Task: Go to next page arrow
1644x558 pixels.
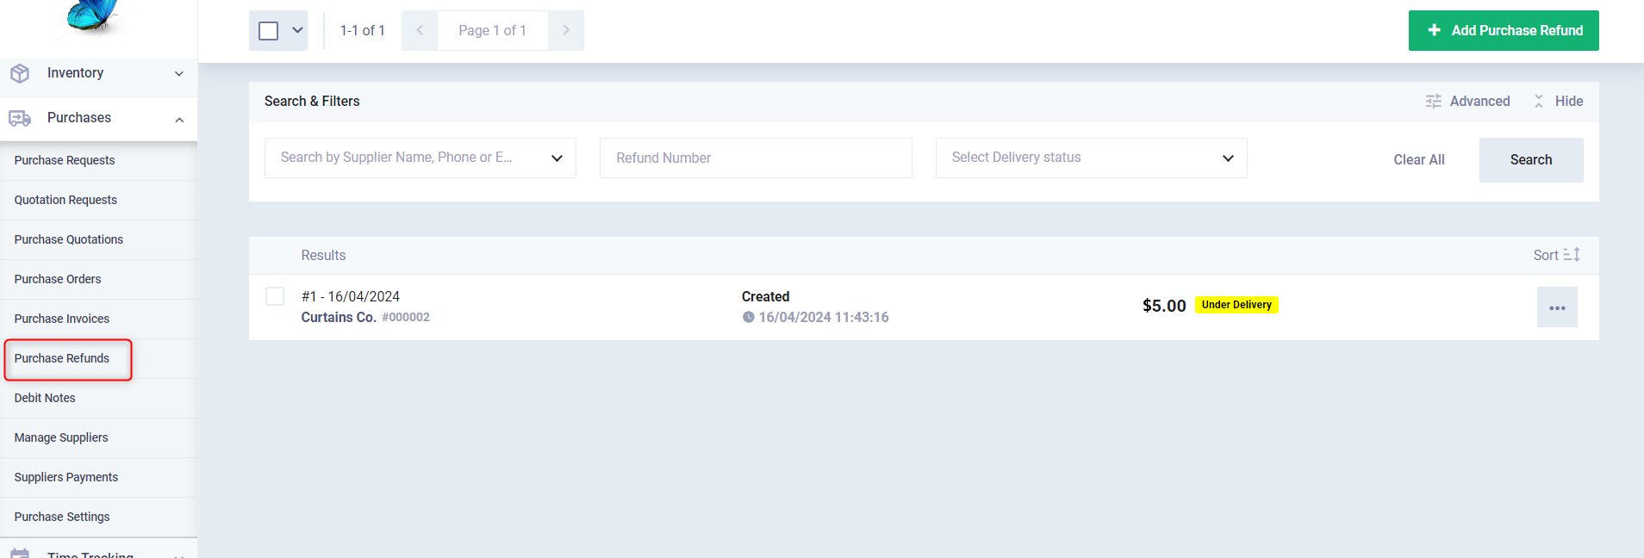Action: coord(566,30)
